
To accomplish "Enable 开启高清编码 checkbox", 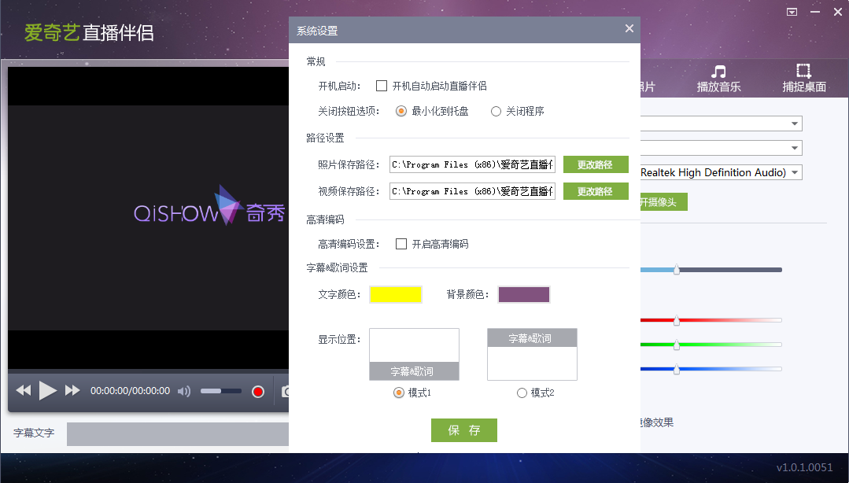I will (401, 244).
